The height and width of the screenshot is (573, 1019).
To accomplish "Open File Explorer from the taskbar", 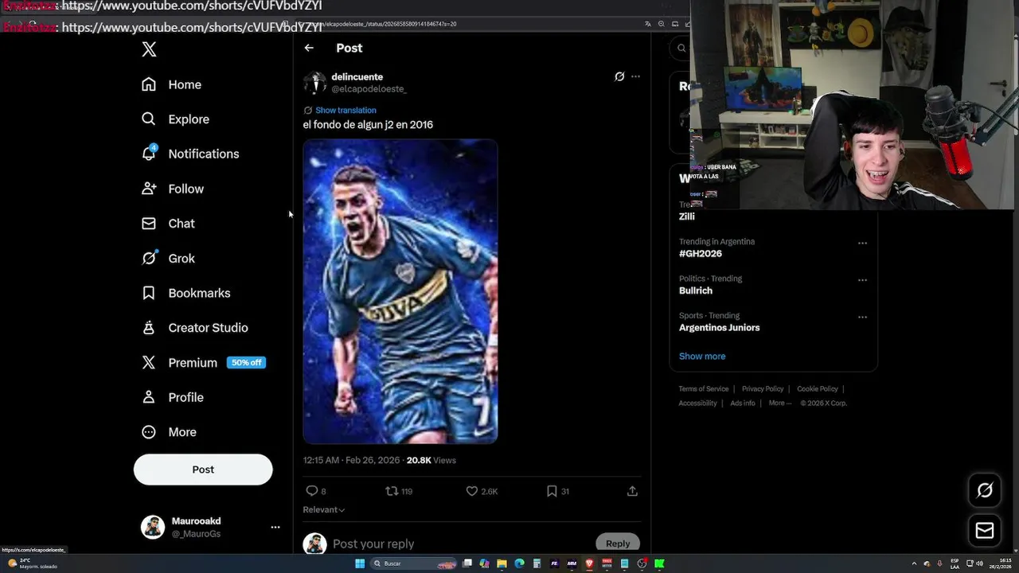I will point(502,563).
